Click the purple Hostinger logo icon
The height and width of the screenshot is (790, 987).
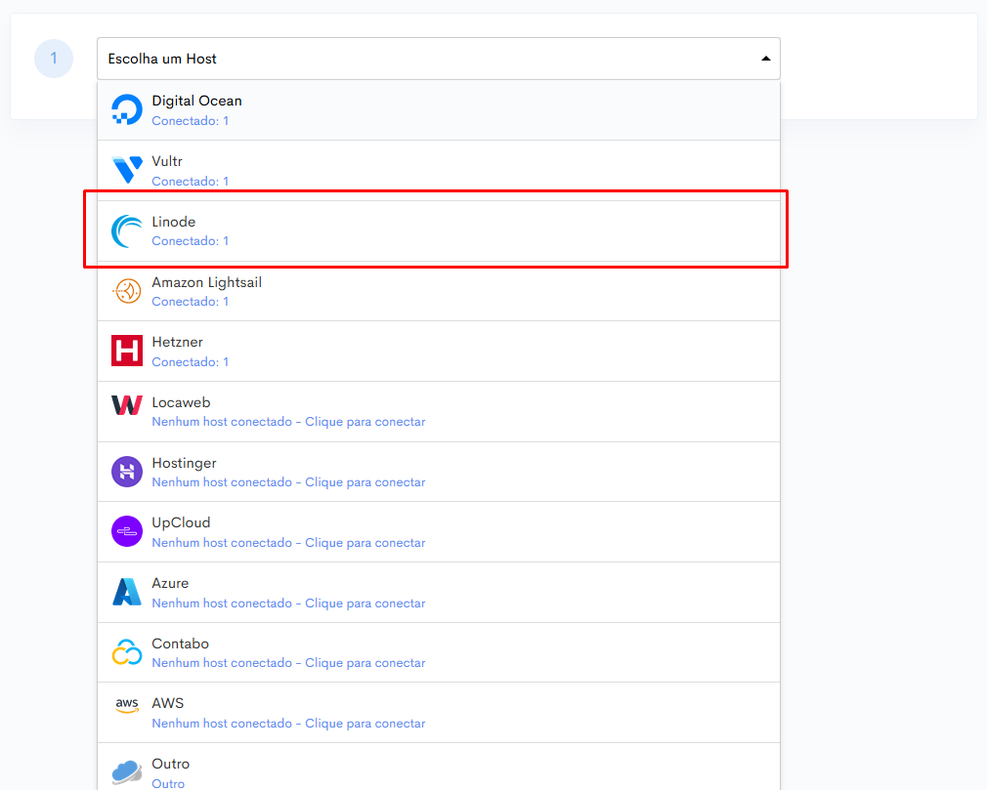(127, 472)
